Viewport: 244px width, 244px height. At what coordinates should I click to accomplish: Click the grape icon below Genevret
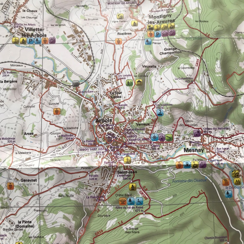coord(10,186)
